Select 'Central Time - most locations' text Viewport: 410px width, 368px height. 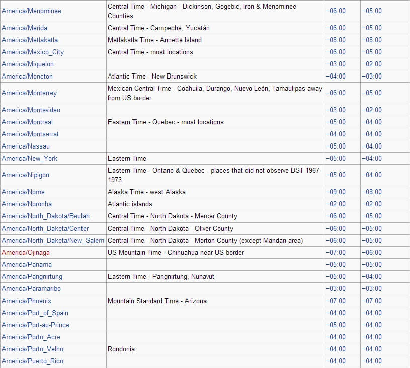[150, 52]
